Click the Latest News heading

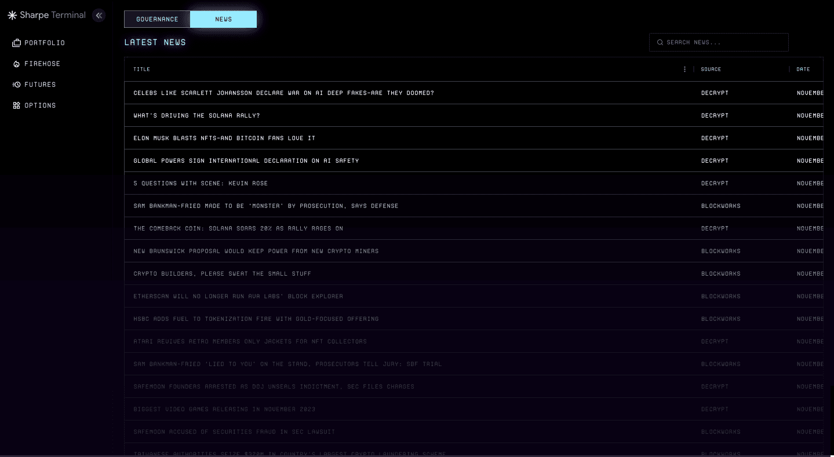155,42
